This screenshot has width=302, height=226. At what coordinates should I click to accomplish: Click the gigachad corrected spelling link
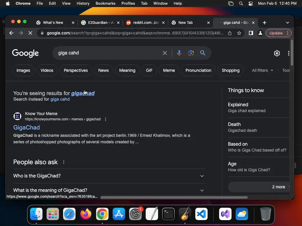[83, 93]
